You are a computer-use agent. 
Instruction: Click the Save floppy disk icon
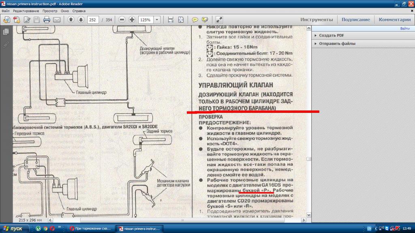(36, 20)
